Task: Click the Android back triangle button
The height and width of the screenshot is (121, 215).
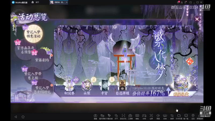Action: (x=16, y=117)
